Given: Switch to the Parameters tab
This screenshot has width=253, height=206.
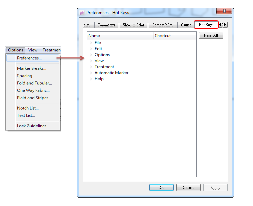Looking at the screenshot, I should click(x=106, y=25).
